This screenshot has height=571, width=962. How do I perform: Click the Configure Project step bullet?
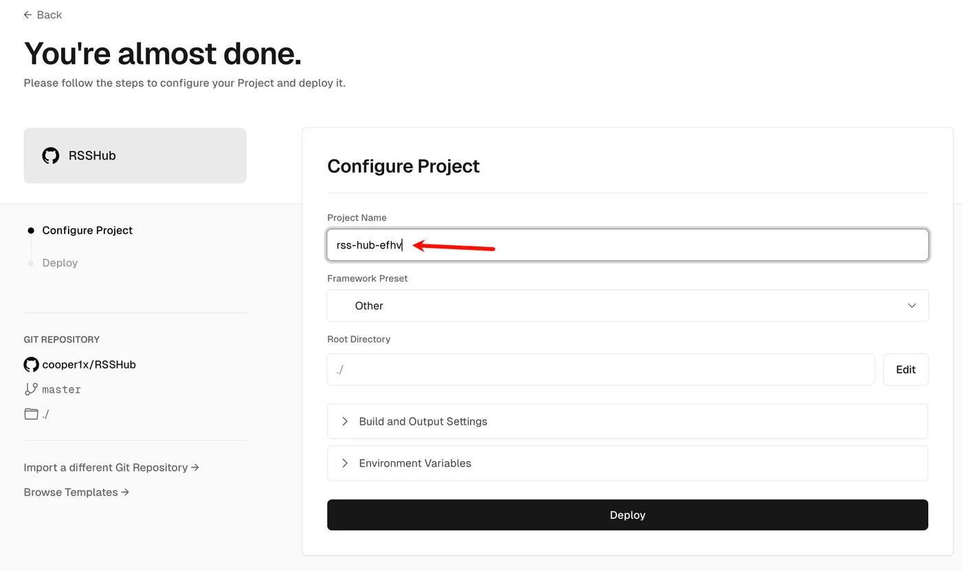tap(31, 231)
